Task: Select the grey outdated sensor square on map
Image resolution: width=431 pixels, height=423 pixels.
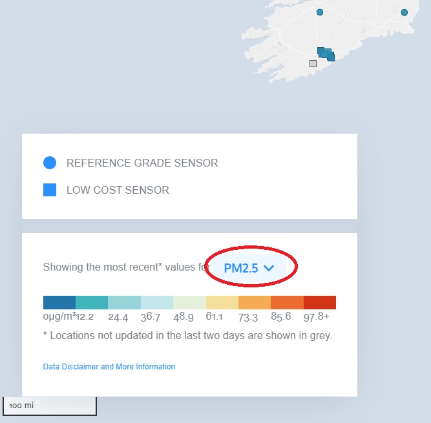Action: (x=313, y=64)
